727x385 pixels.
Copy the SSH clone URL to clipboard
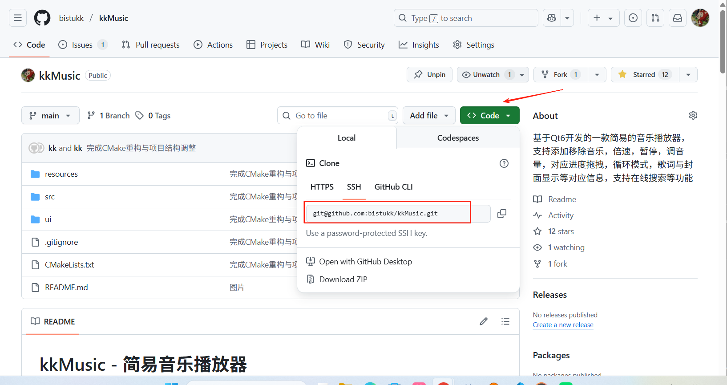point(502,214)
